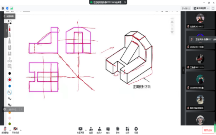Select the red pen tool
Screen dimensions: 216x135
pyautogui.click(x=10, y=28)
